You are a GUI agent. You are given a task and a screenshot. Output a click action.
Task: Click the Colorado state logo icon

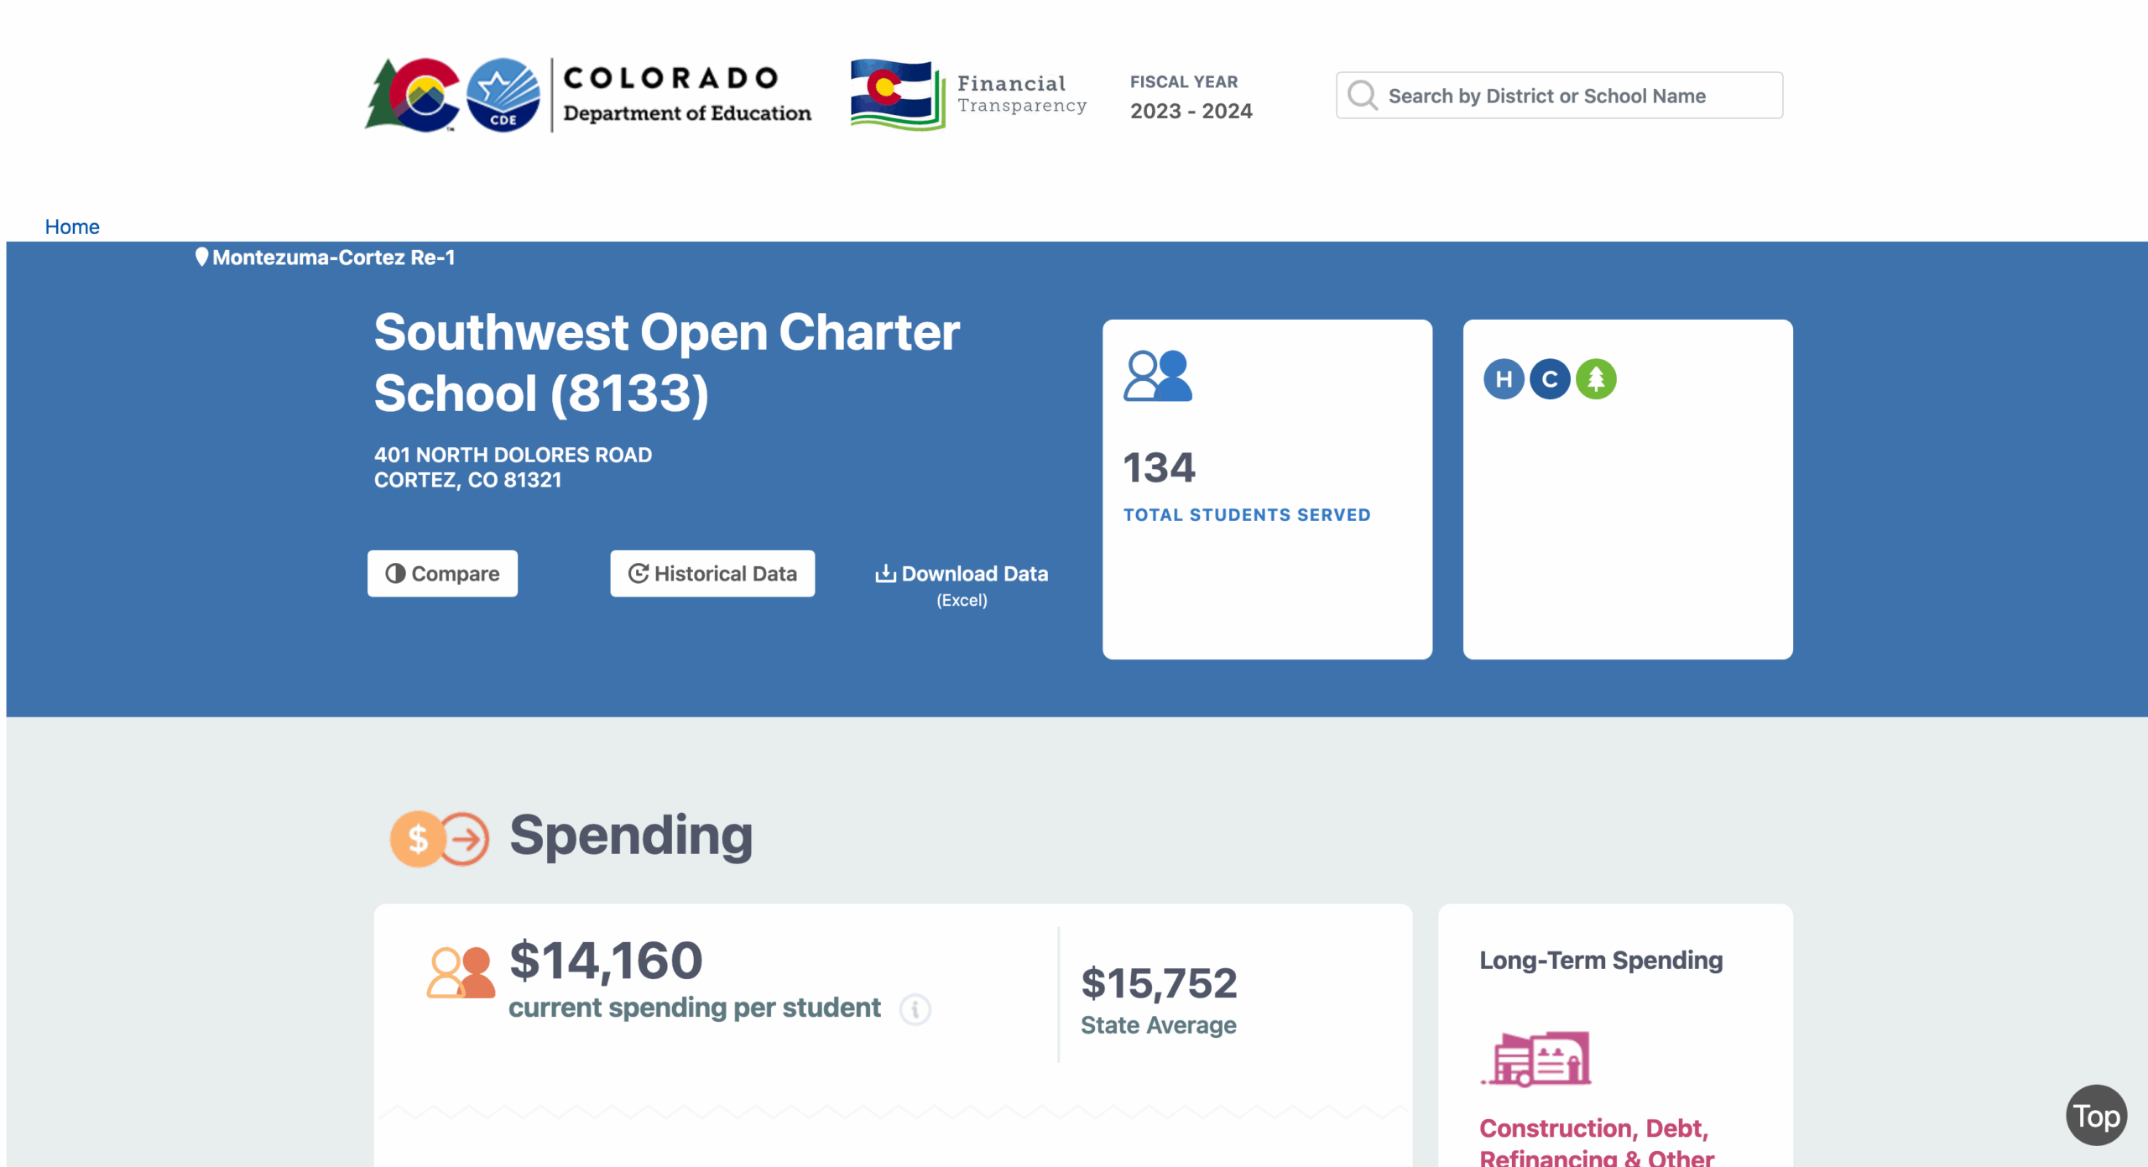(x=413, y=95)
